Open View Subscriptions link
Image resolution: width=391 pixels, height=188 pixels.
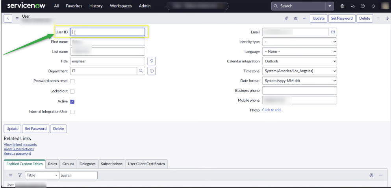pyautogui.click(x=19, y=149)
